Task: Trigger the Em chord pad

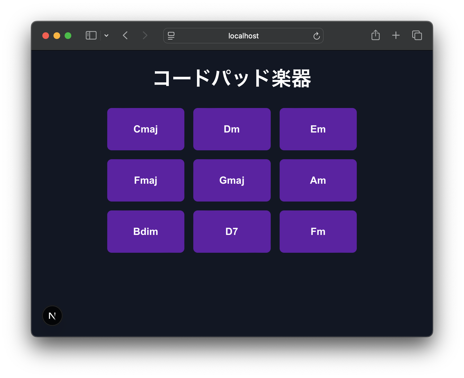Action: pos(318,129)
